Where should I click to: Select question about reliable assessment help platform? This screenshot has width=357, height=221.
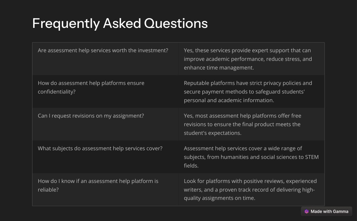pyautogui.click(x=98, y=185)
